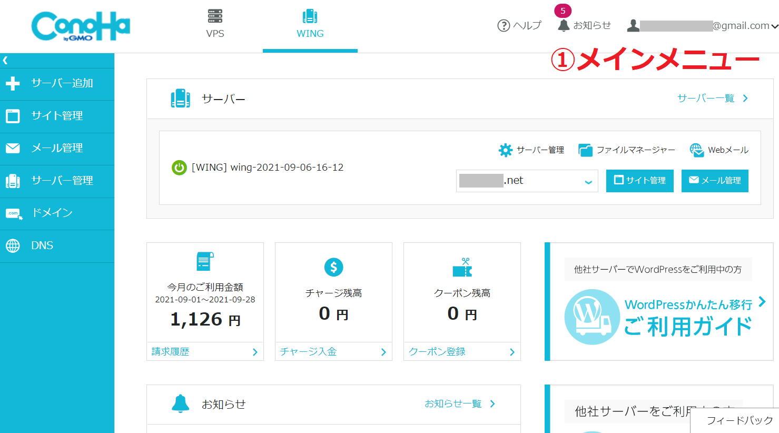Click the user account silhouette icon
This screenshot has height=433, width=779.
tap(633, 25)
